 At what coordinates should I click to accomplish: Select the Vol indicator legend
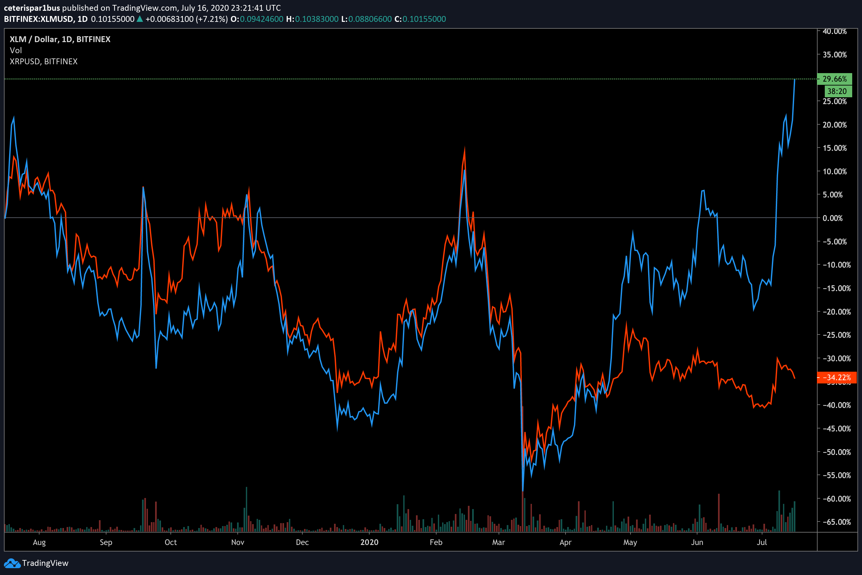(x=16, y=50)
